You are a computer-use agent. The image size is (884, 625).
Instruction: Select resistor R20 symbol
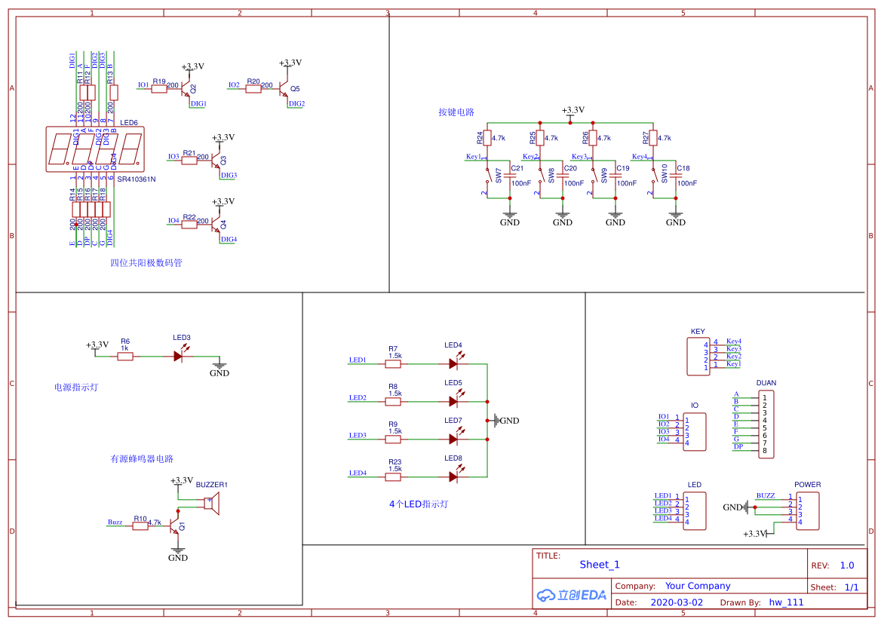click(x=253, y=89)
